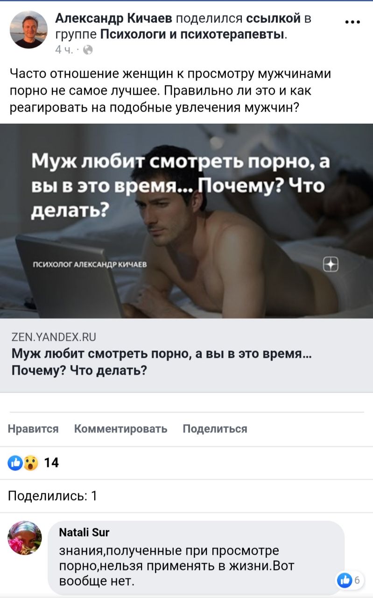Open Natali Sur's name link
This screenshot has height=598, width=373.
coord(84,532)
